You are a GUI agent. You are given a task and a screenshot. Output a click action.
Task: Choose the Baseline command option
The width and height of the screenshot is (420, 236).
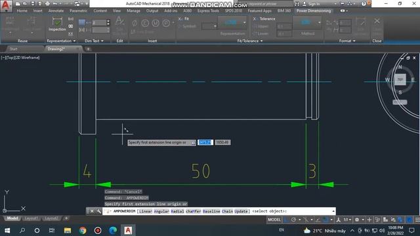click(211, 211)
